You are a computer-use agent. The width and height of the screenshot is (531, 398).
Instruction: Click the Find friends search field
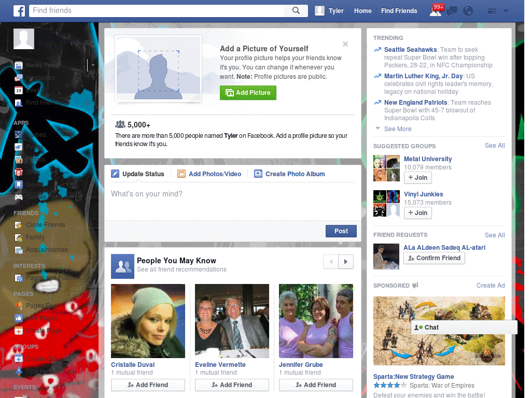click(158, 10)
